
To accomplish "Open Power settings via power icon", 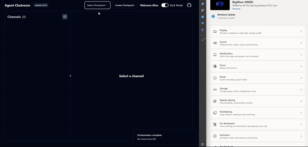I will pyautogui.click(x=215, y=78).
